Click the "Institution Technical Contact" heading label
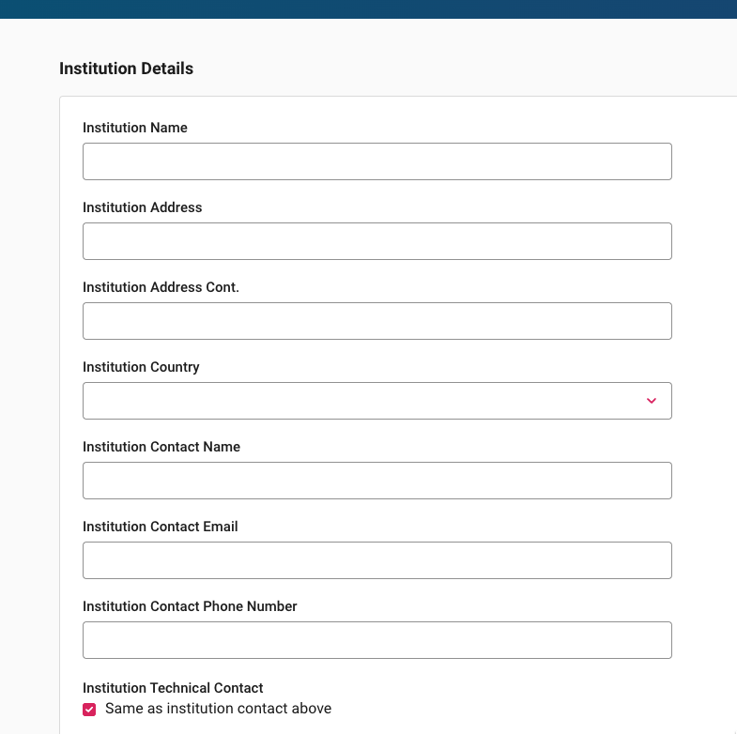 (173, 688)
